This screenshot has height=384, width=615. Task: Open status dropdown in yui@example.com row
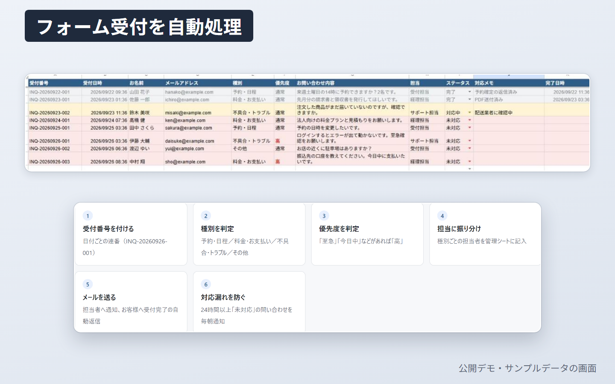pos(470,148)
